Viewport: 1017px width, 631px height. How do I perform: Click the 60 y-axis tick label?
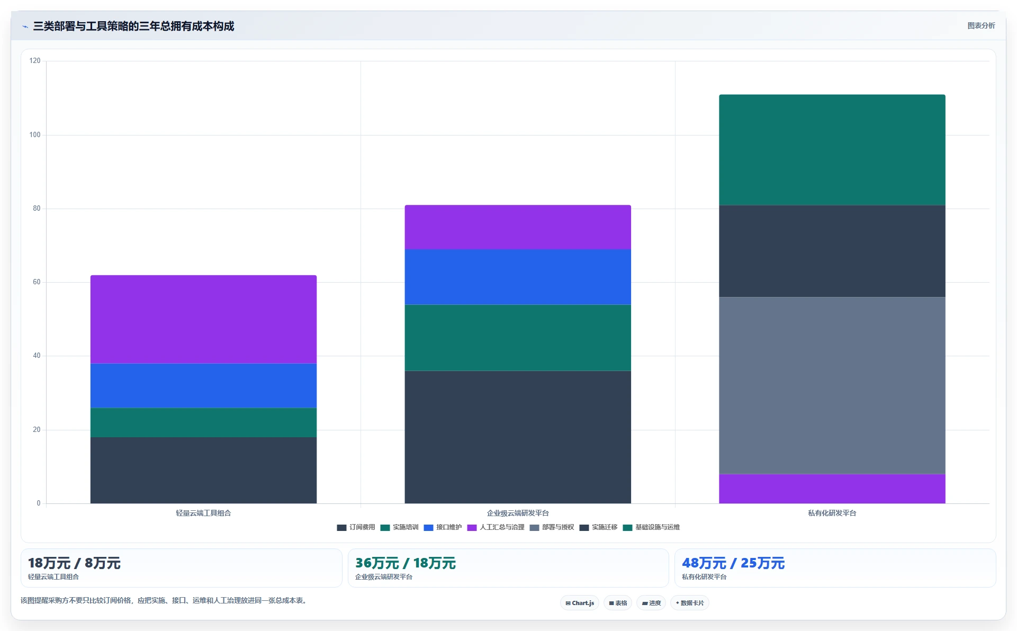click(37, 282)
